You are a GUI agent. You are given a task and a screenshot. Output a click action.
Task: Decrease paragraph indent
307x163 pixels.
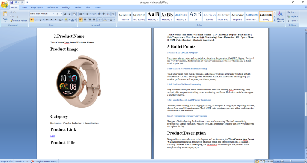tap(100, 14)
